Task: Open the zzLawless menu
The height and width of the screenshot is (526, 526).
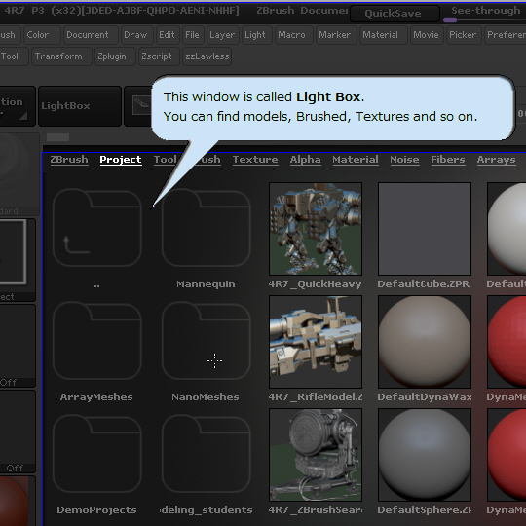Action: tap(207, 56)
